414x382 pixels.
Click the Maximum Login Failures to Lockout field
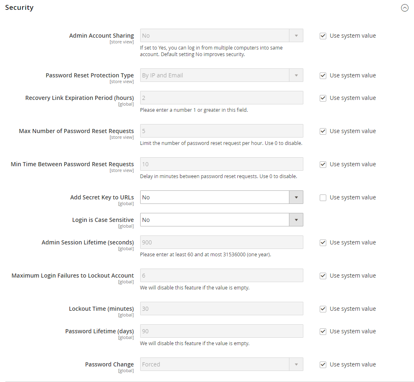221,275
